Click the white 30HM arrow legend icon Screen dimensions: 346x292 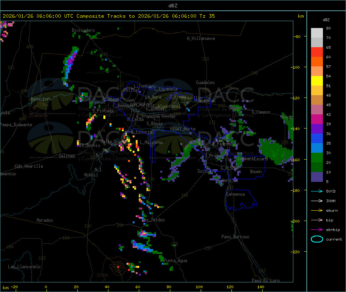pyautogui.click(x=317, y=201)
